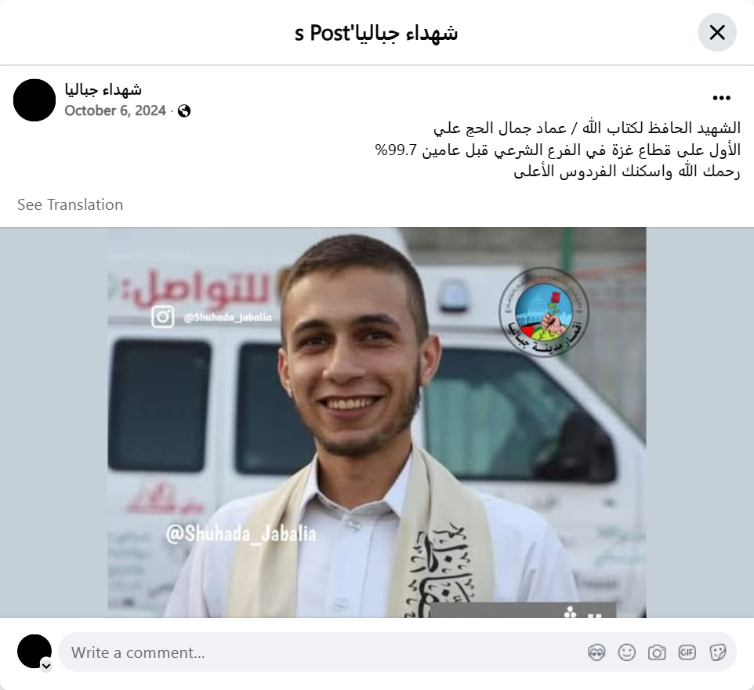Attach a photo using camera icon
Viewport: 754px width, 690px height.
(657, 652)
